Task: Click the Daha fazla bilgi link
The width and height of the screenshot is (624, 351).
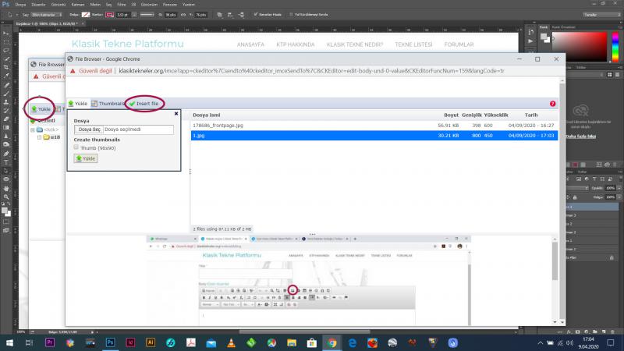Action: (580, 136)
